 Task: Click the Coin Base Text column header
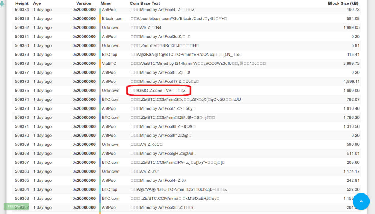(x=145, y=3)
